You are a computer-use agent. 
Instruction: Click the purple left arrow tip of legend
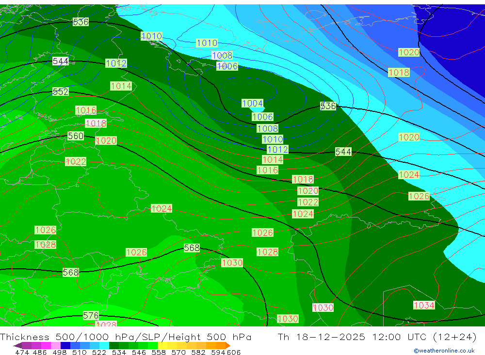(17, 345)
